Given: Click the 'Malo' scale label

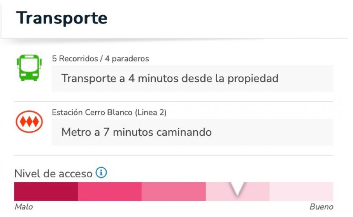Looking at the screenshot, I should click(x=24, y=207).
